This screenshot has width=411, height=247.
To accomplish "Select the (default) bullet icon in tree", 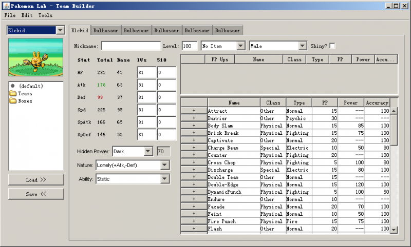I will [12, 86].
